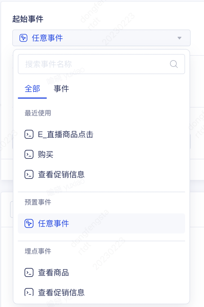The height and width of the screenshot is (307, 204).
Task: Click the magnifier icon in the search box
Action: pos(174,64)
